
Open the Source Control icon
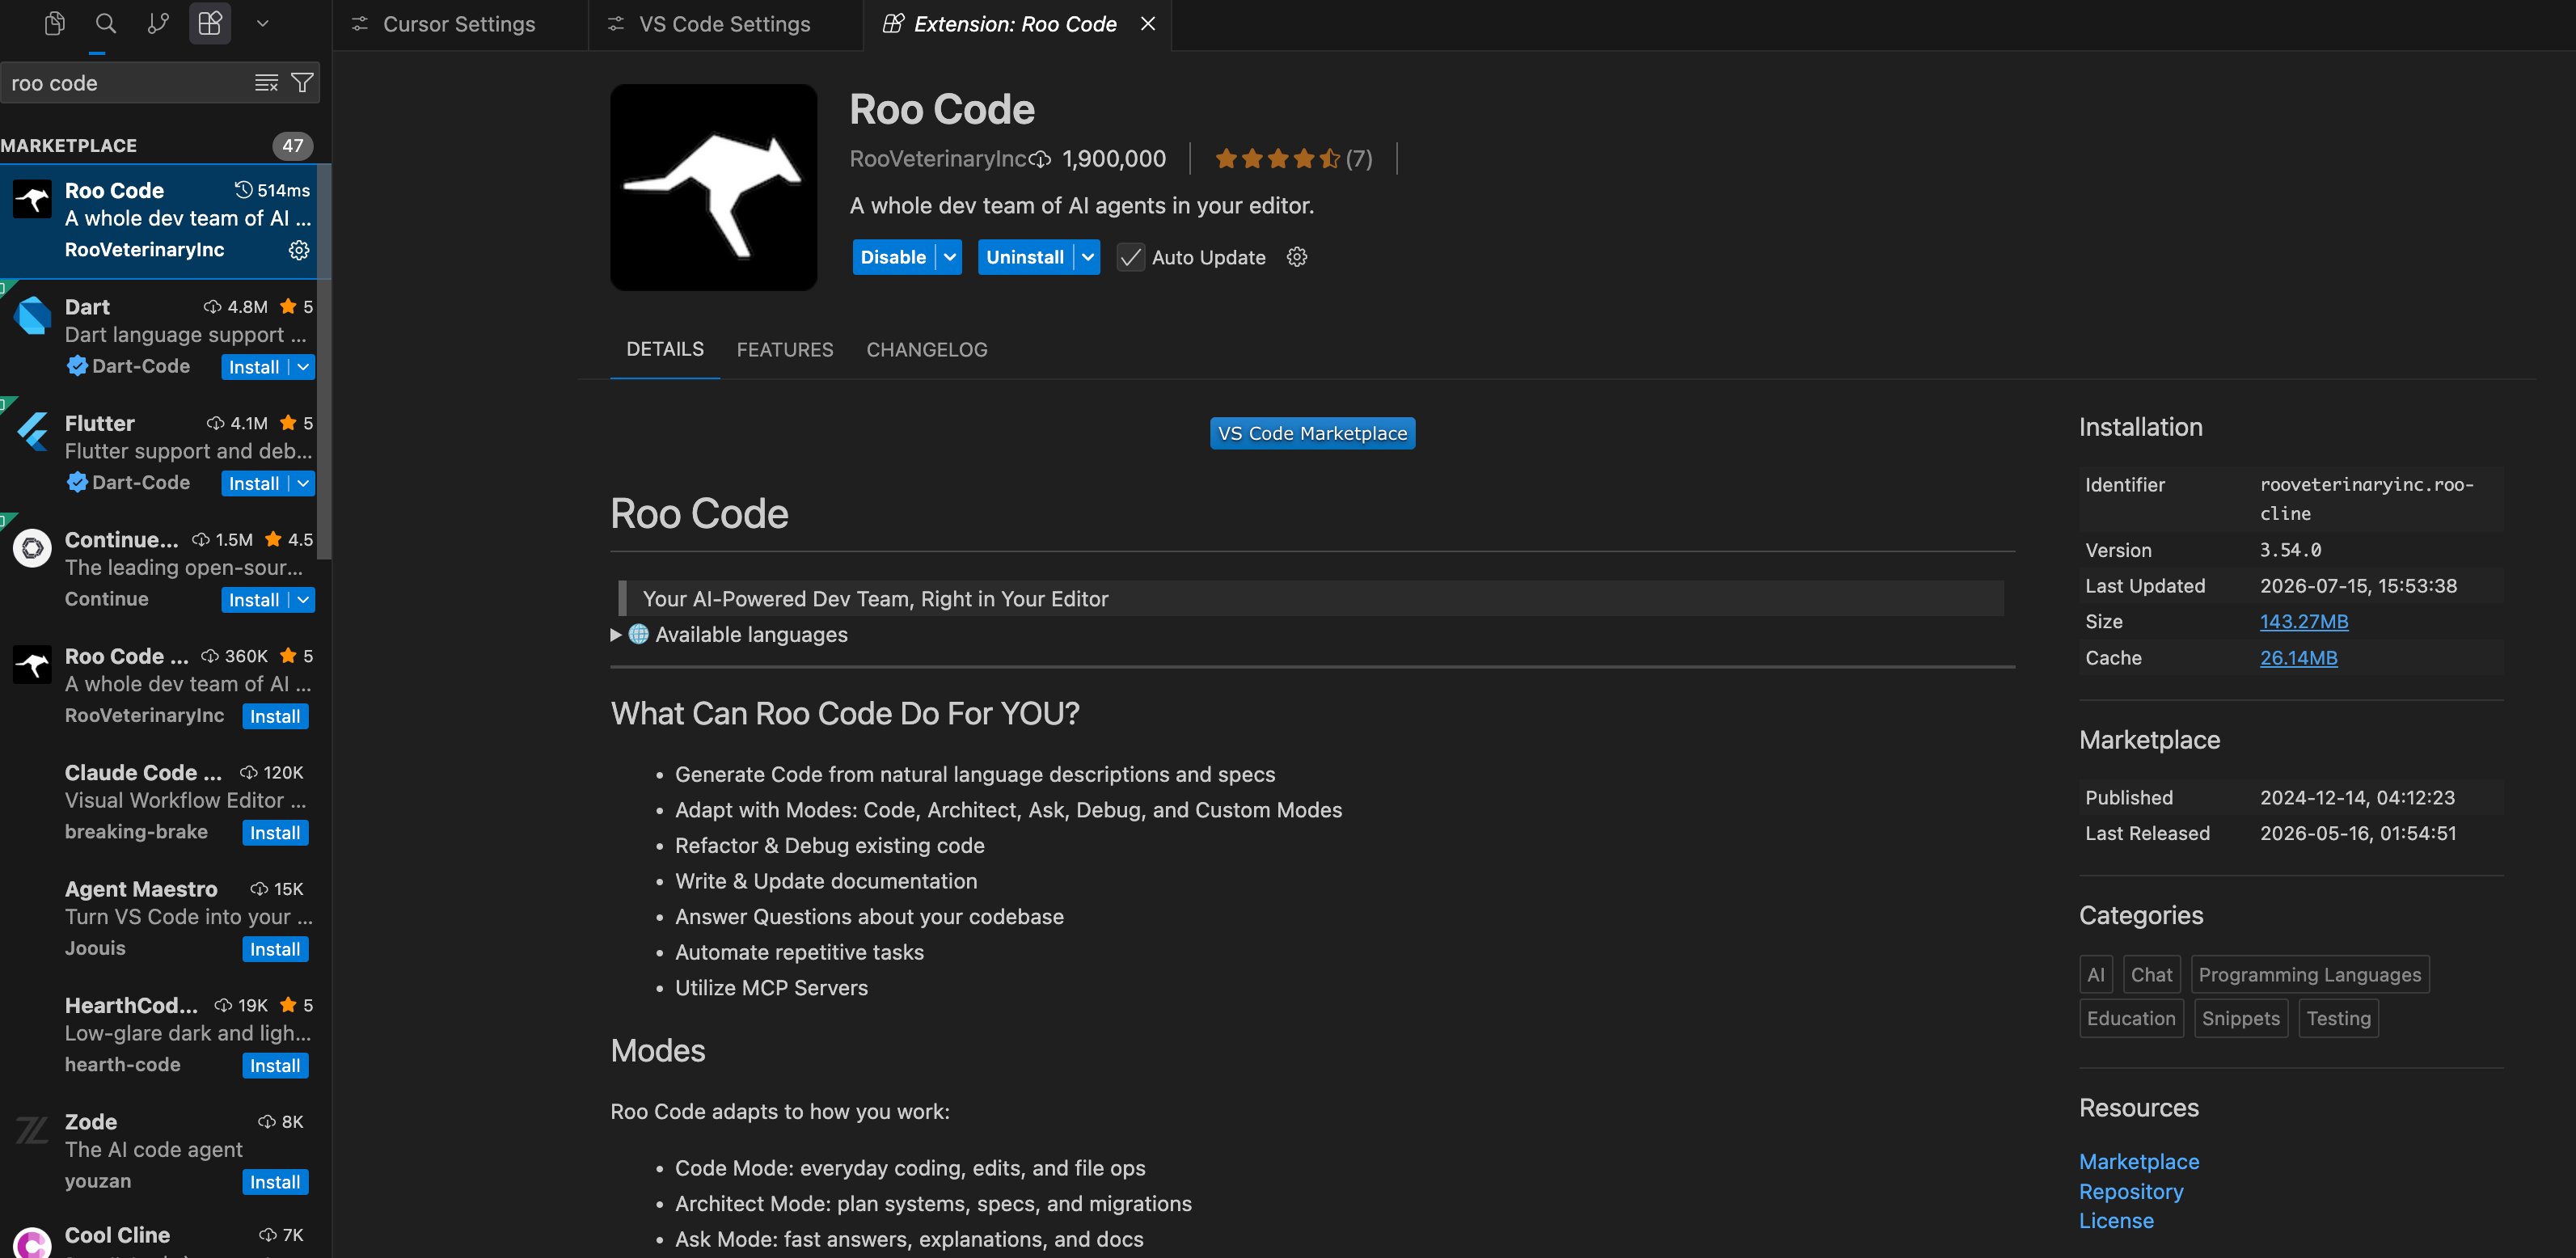pyautogui.click(x=157, y=23)
